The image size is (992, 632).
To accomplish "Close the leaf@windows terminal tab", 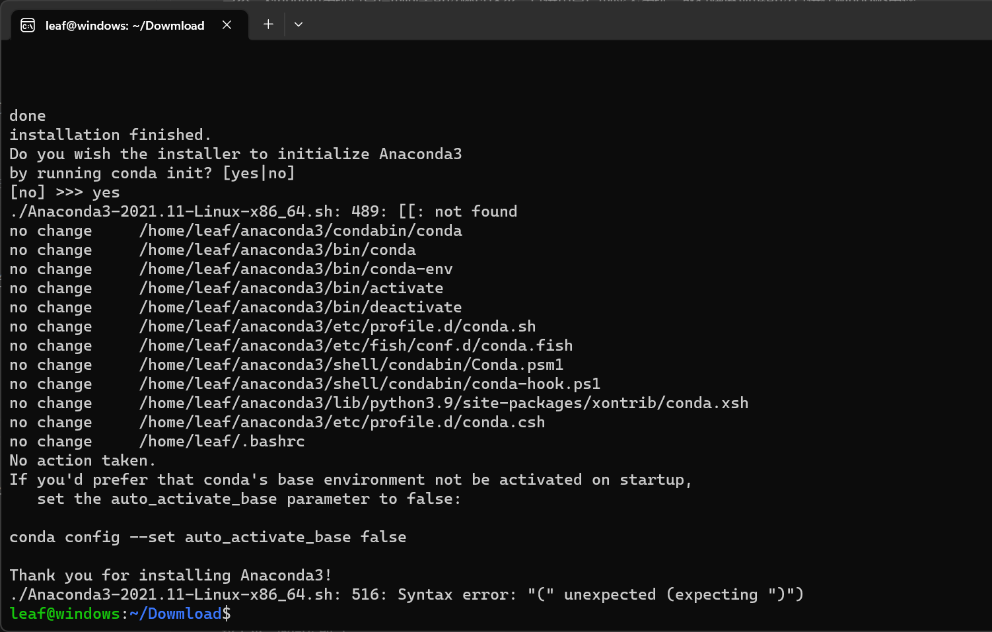I will click(227, 25).
